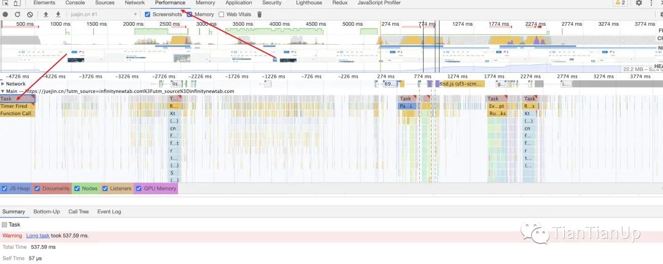Select the Ev...pt flame chart block

coord(497,107)
